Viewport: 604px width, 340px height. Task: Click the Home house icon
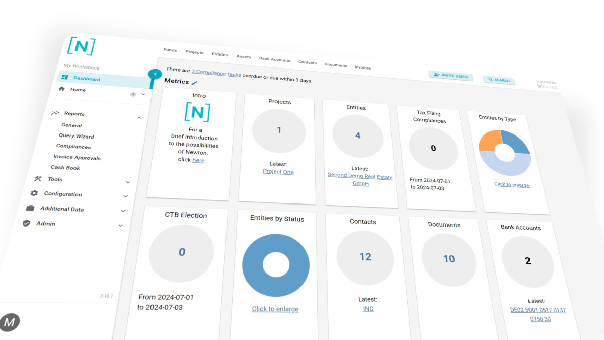point(62,89)
